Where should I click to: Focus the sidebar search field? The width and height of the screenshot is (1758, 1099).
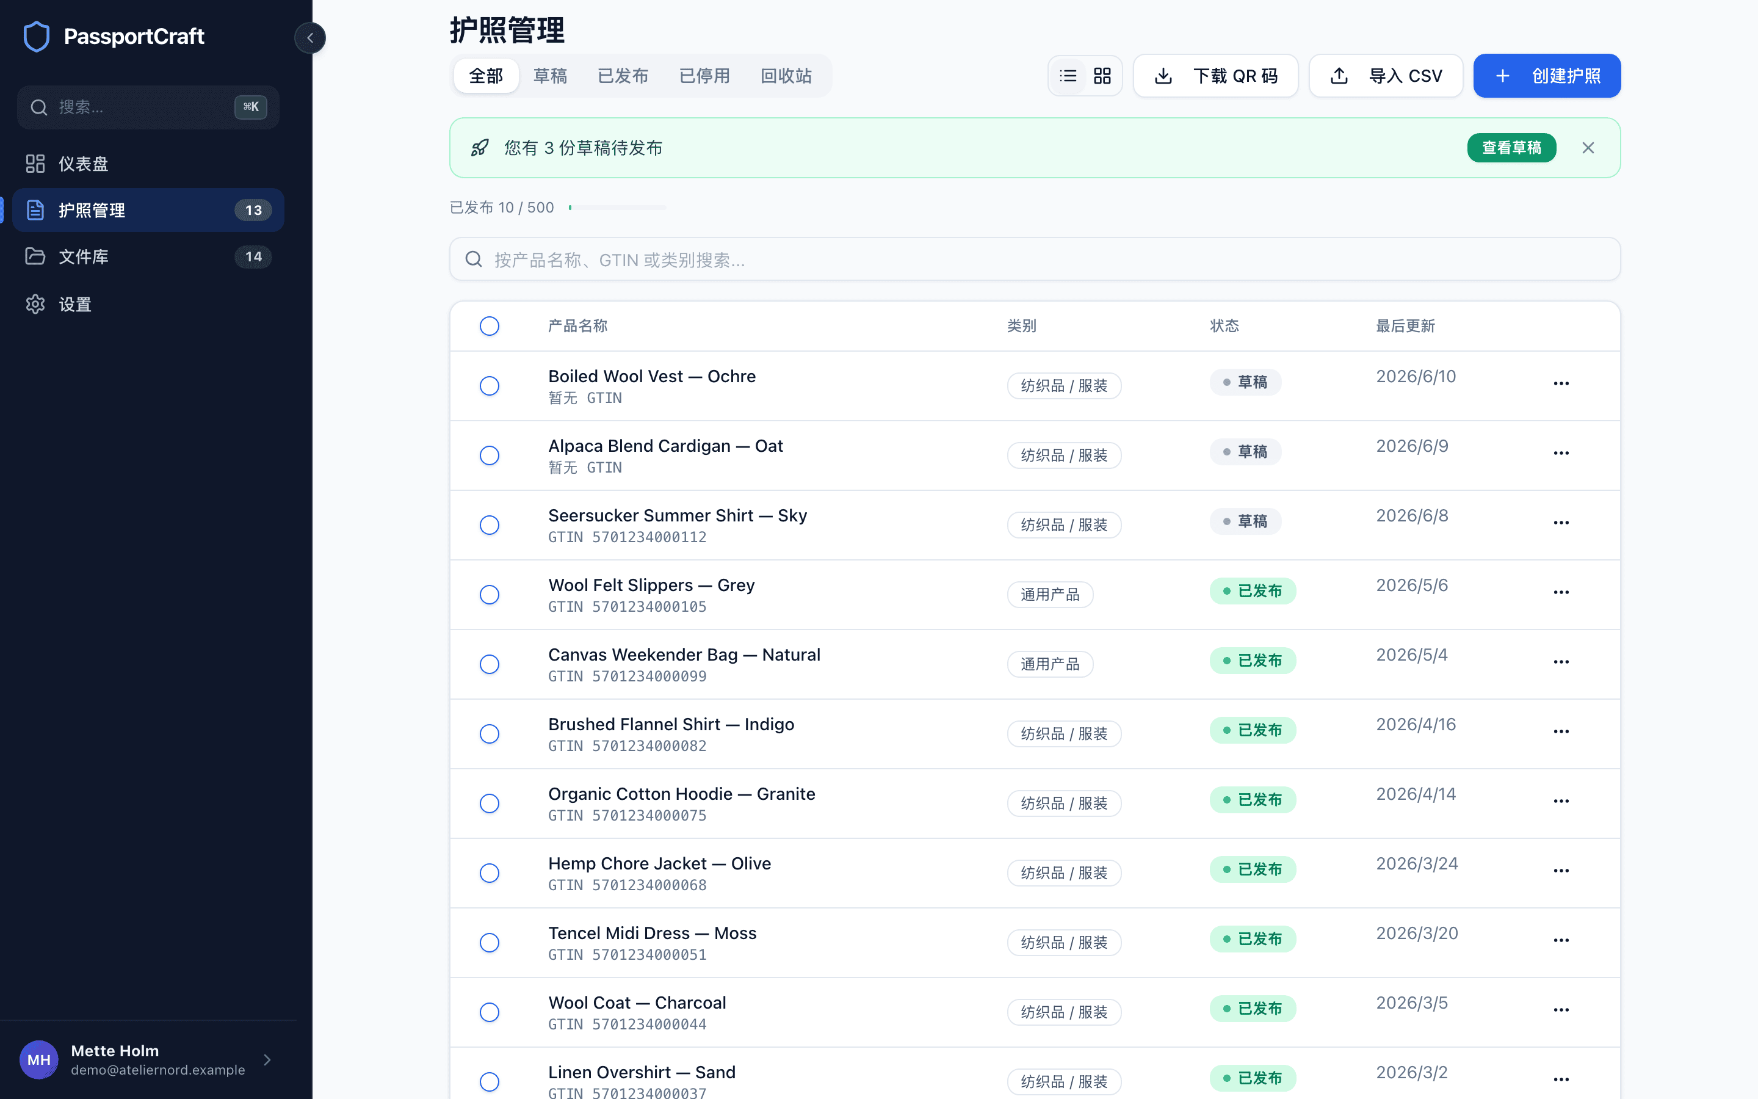pyautogui.click(x=148, y=107)
